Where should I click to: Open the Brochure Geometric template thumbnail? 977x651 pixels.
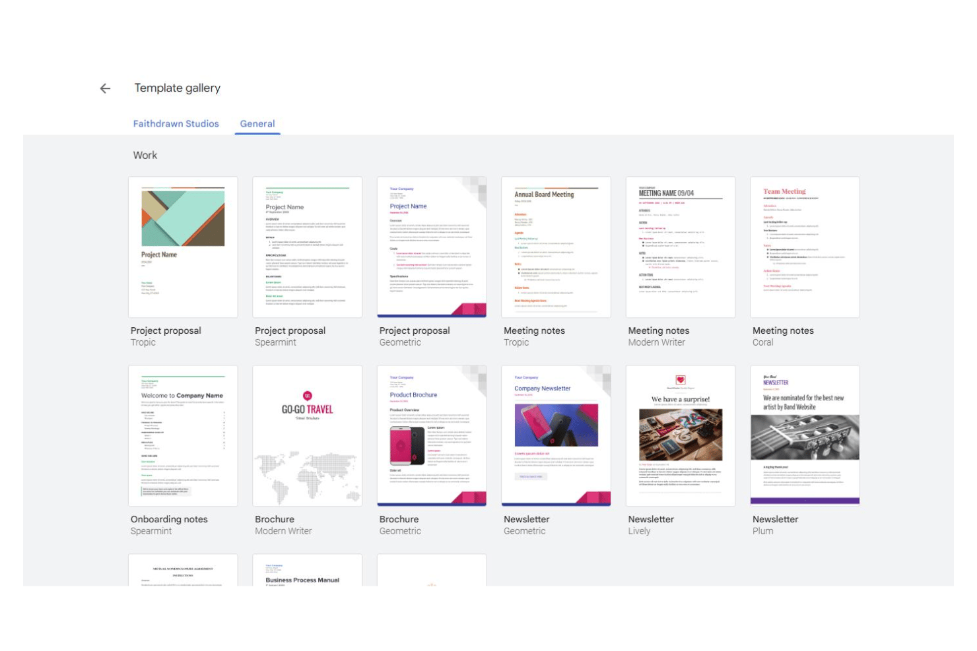[432, 436]
